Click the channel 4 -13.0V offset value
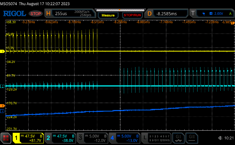Viewport: 235px width, 145px height. point(132,141)
